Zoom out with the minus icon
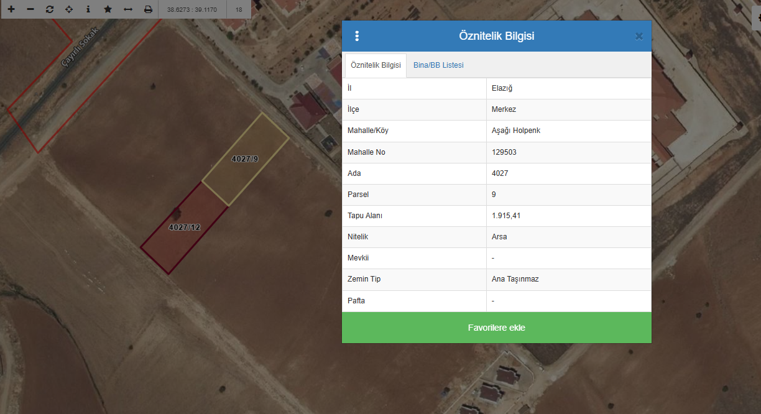Screen dimensions: 761x414 tap(30, 9)
